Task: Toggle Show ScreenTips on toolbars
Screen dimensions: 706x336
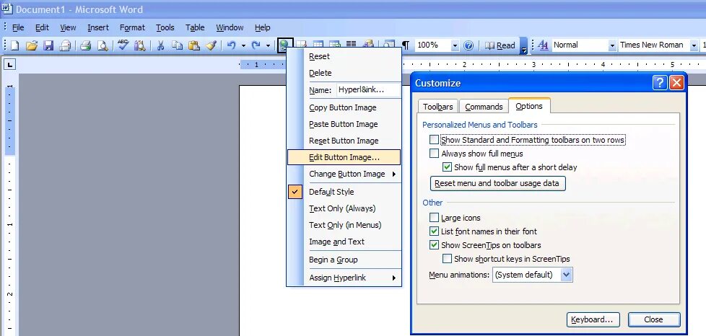Action: click(434, 245)
